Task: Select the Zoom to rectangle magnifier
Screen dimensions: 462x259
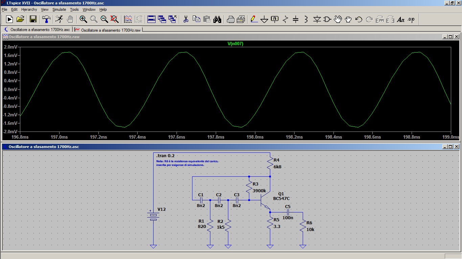Action: click(x=83, y=19)
